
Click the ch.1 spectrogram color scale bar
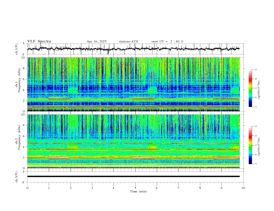250,88
